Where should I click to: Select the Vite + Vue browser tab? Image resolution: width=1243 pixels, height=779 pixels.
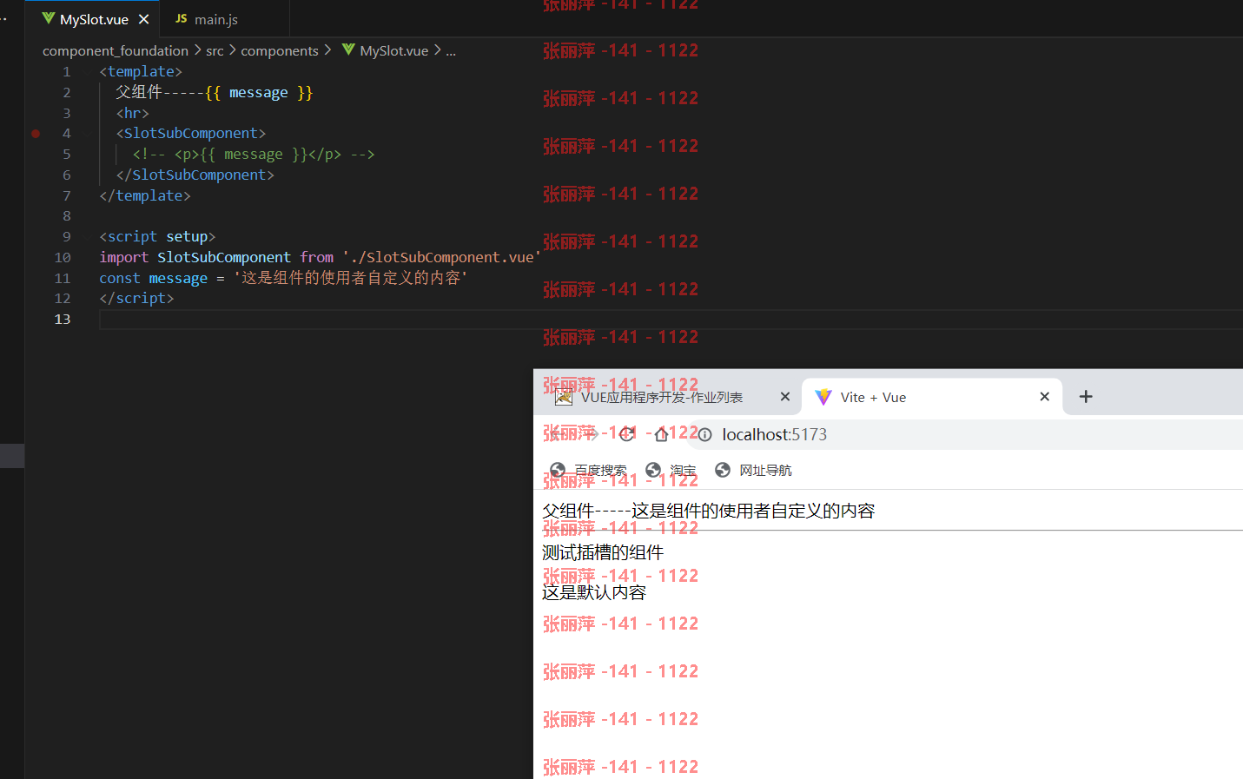pyautogui.click(x=931, y=397)
